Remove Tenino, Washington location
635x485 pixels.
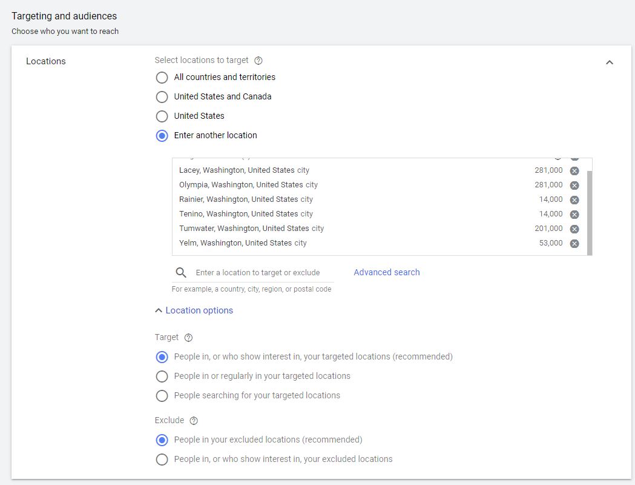coord(574,215)
